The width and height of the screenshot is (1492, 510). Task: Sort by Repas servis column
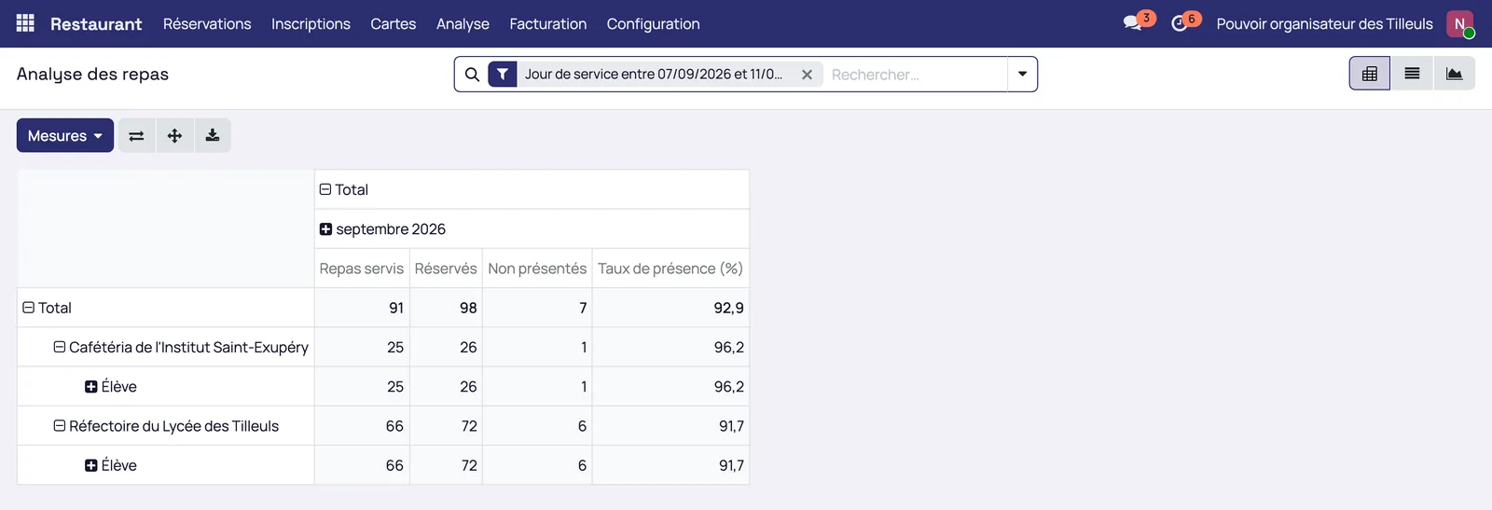coord(362,269)
